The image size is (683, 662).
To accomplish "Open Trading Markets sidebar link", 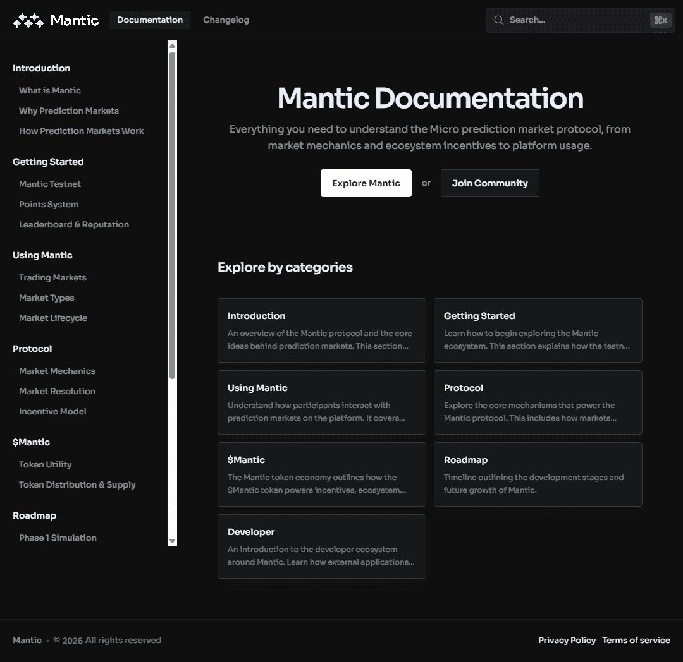I will 52,277.
